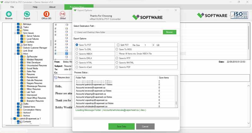252x133 pixels.
Task: Open the Office 365 export icon
Action: [x=46, y=14]
